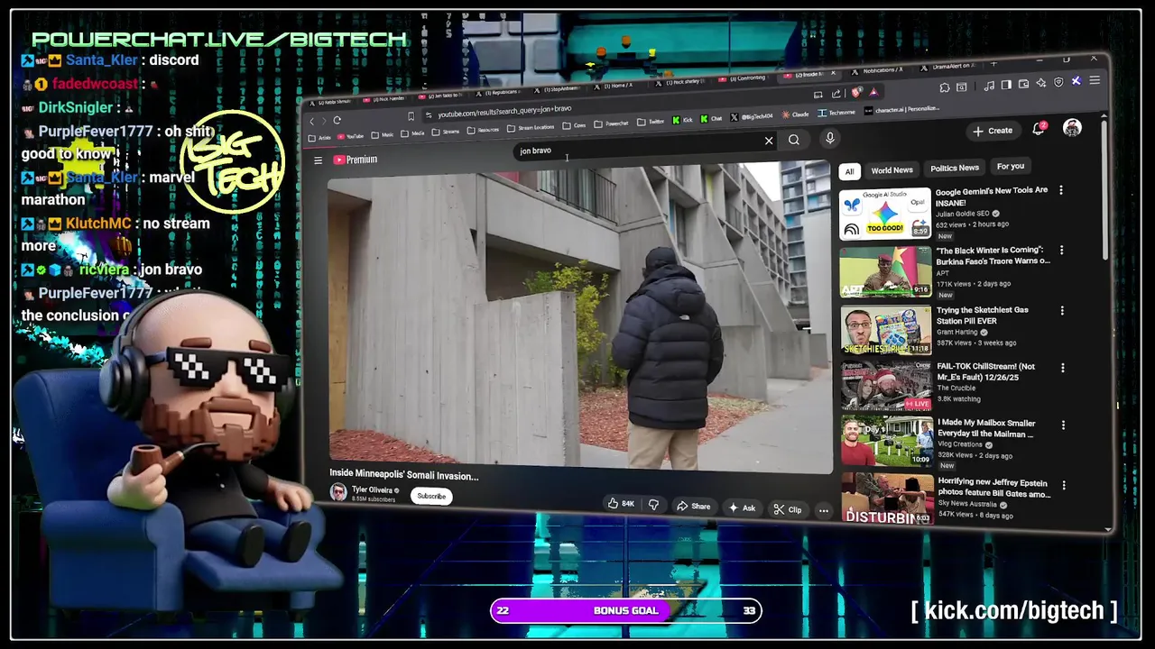
Task: Open options for Google Gemini's New Tools video
Action: pyautogui.click(x=1061, y=190)
